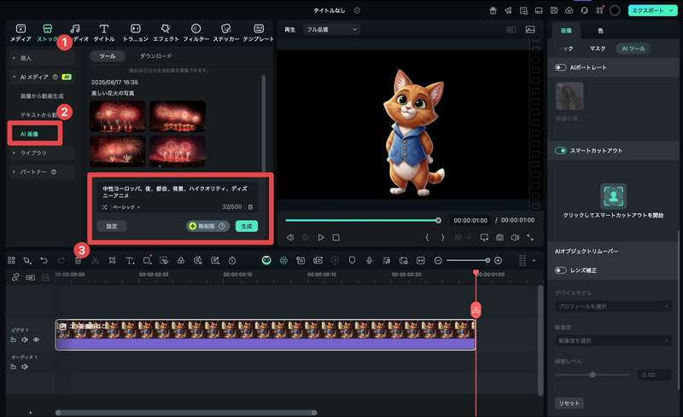Screen dimensions: 683x417
Task: Click the 設定 settings button
Action: tap(112, 226)
